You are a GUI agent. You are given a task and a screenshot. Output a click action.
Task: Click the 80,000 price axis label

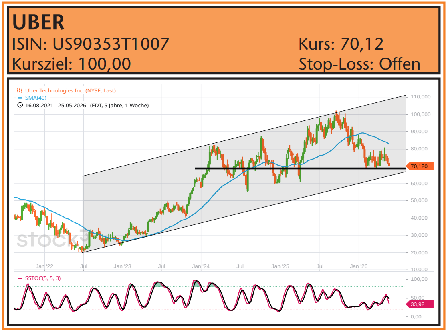coord(419,149)
